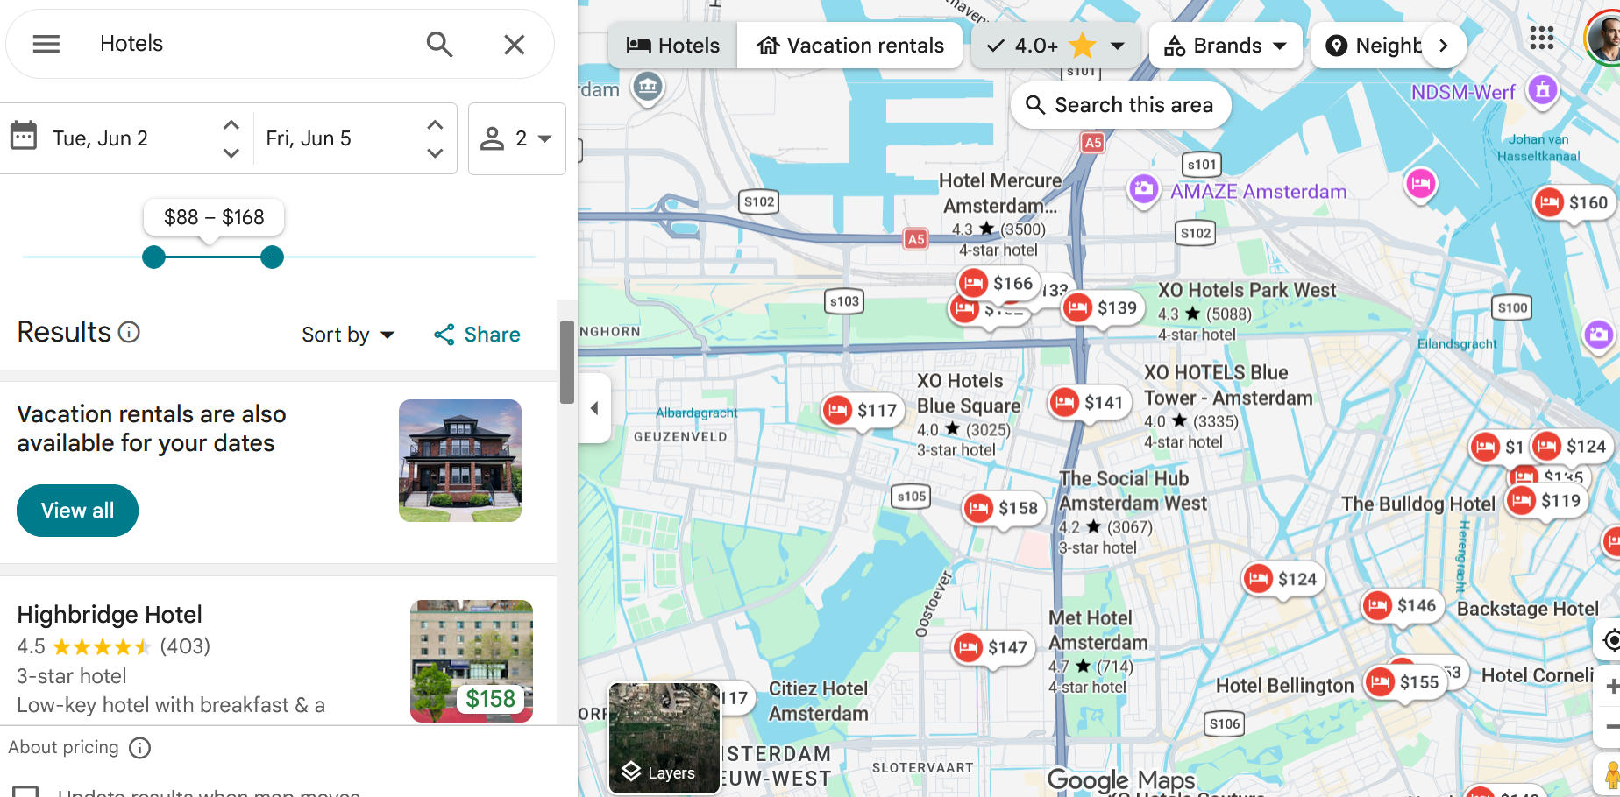Search this area on the map
Viewport: 1620px width, 797px height.
(1120, 105)
